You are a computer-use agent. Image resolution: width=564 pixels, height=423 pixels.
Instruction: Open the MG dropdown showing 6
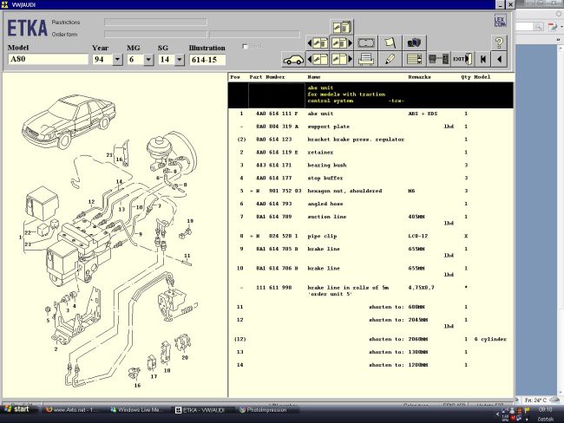pos(148,60)
